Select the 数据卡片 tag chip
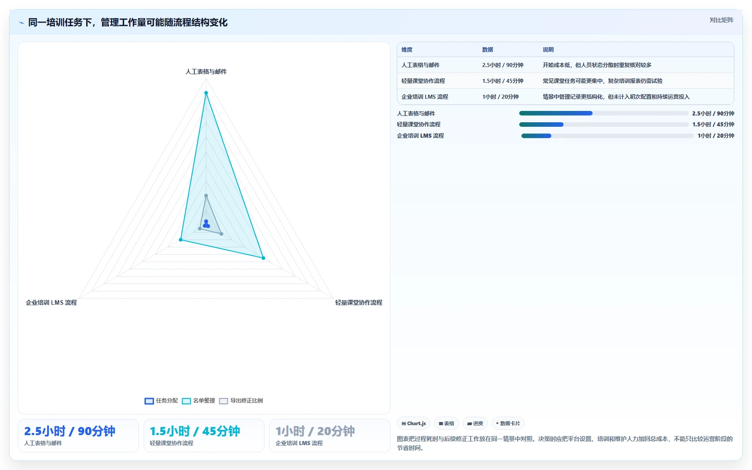This screenshot has width=752, height=470. [508, 423]
